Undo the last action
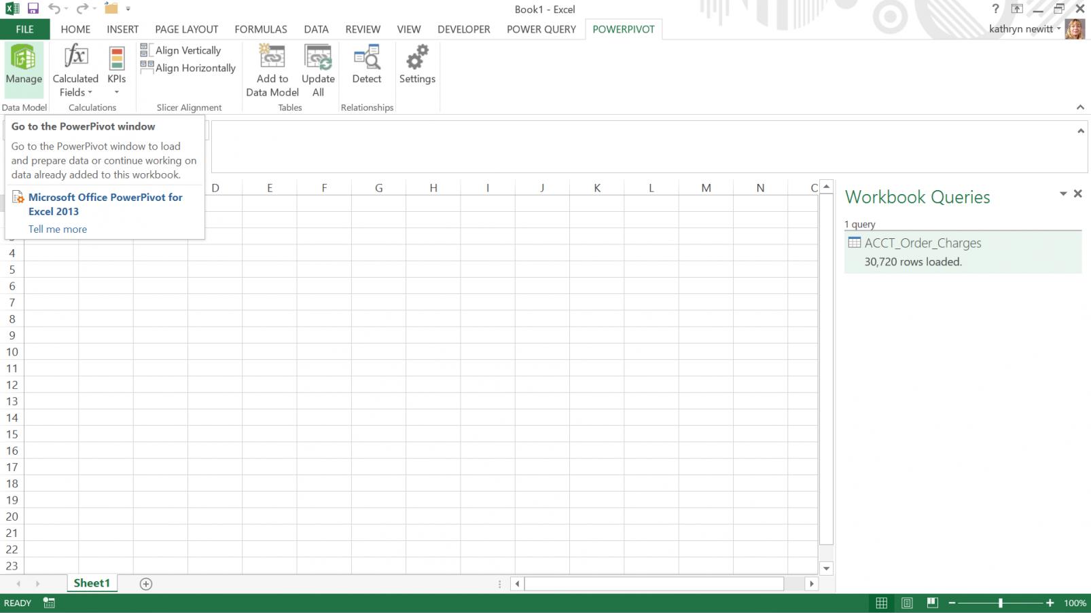The width and height of the screenshot is (1091, 613). (x=54, y=9)
